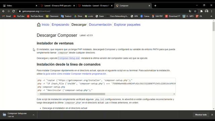Open the Classroom bookmark
215x121 pixels.
coord(52,16)
